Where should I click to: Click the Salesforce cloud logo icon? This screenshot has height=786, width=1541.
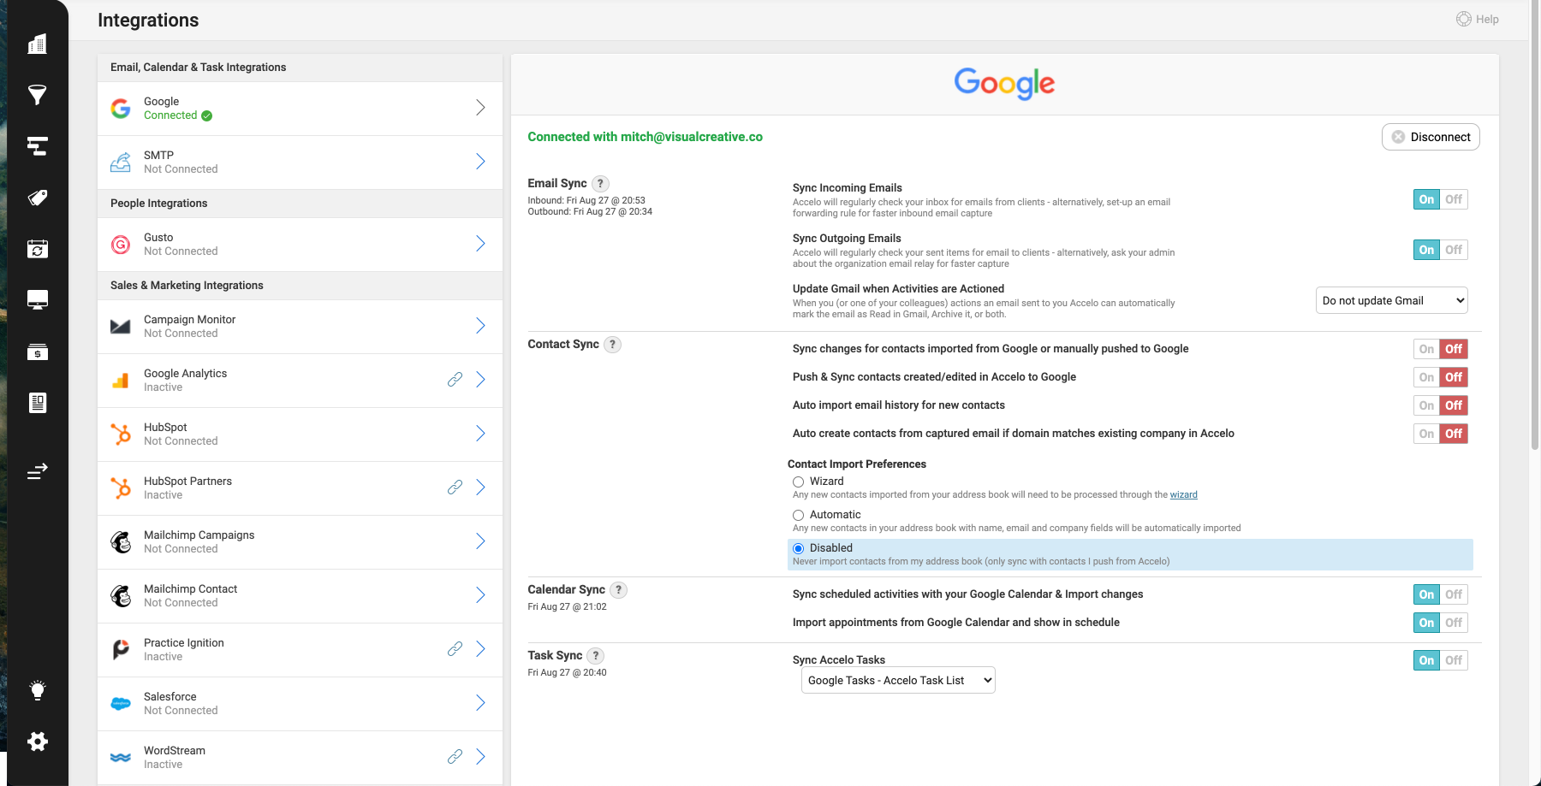coord(121,703)
